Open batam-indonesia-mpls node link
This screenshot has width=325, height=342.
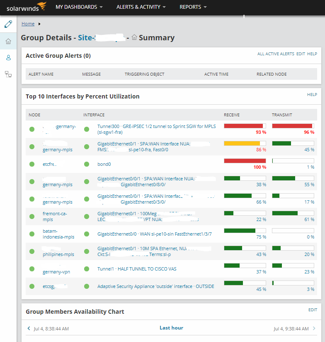(x=58, y=234)
